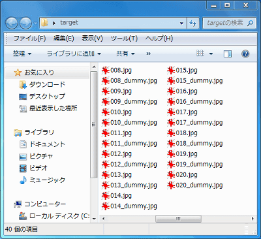Click the icon of 016.jpg
Screen dimensions: 261x239
point(171,91)
